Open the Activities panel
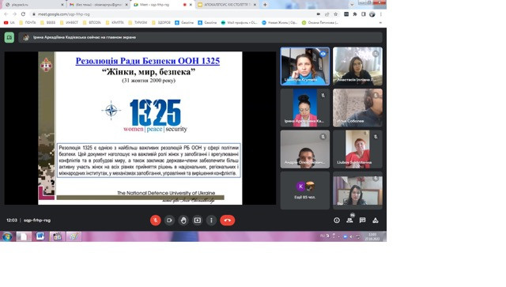The width and height of the screenshot is (506, 287). point(376,220)
